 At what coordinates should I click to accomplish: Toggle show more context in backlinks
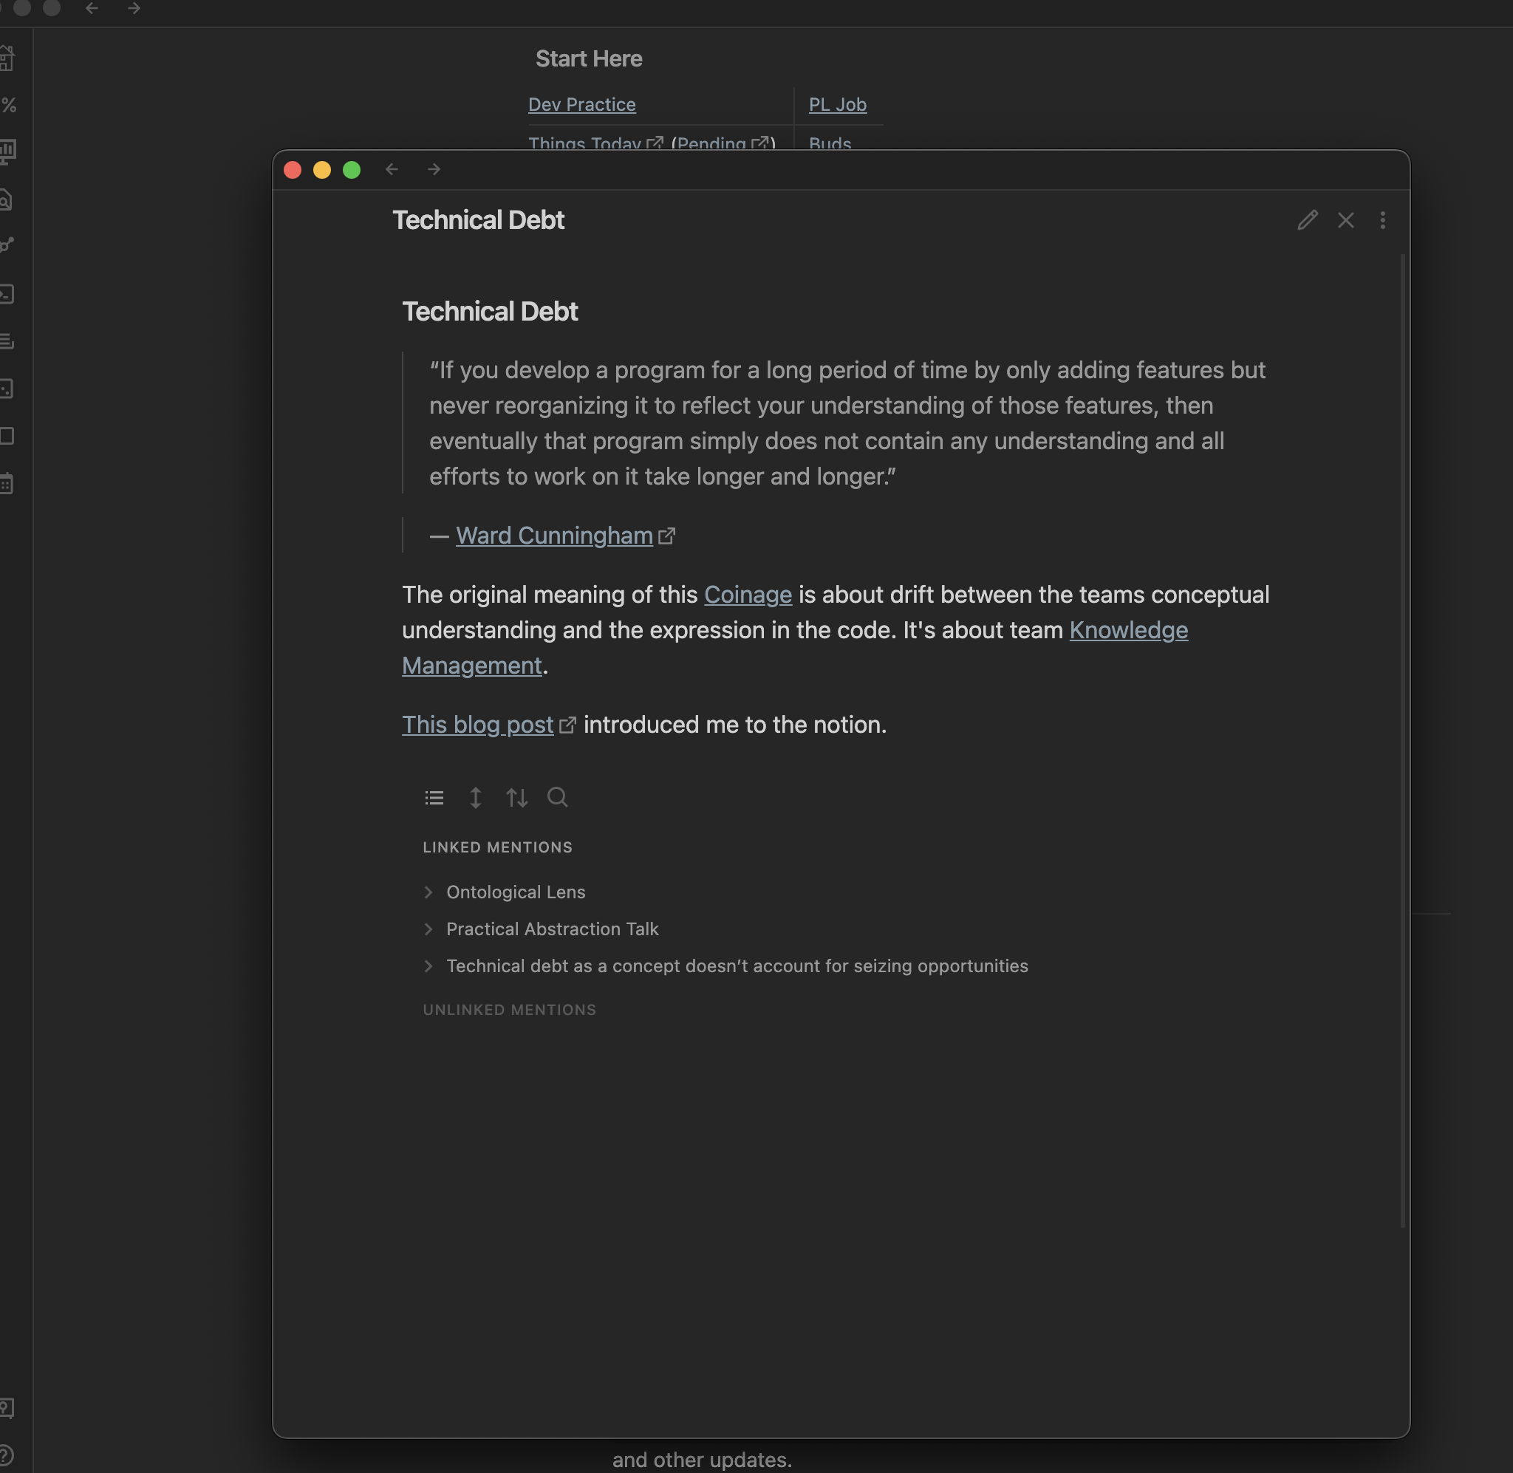tap(476, 798)
